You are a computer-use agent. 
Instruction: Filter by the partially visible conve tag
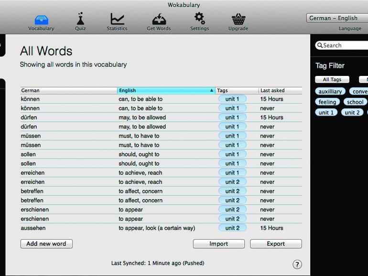[359, 91]
